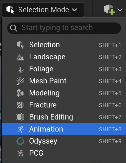The height and width of the screenshot is (163, 126).
Task: Expand the add content cube dropdown arrow
Action: tap(120, 10)
